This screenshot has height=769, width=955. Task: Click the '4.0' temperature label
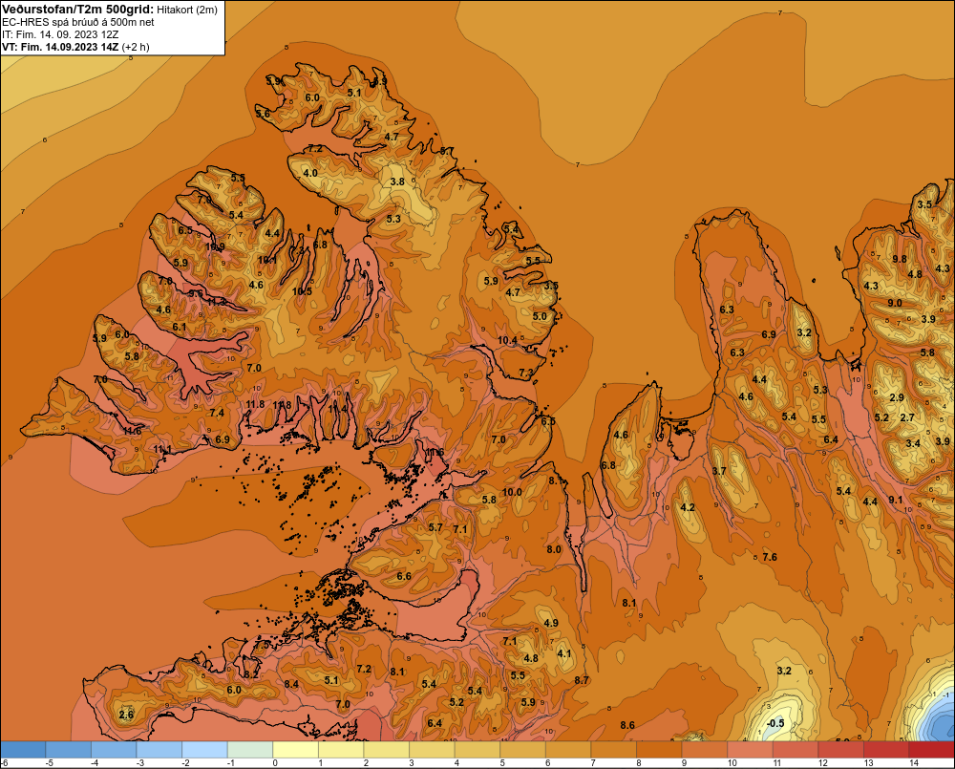pyautogui.click(x=310, y=173)
